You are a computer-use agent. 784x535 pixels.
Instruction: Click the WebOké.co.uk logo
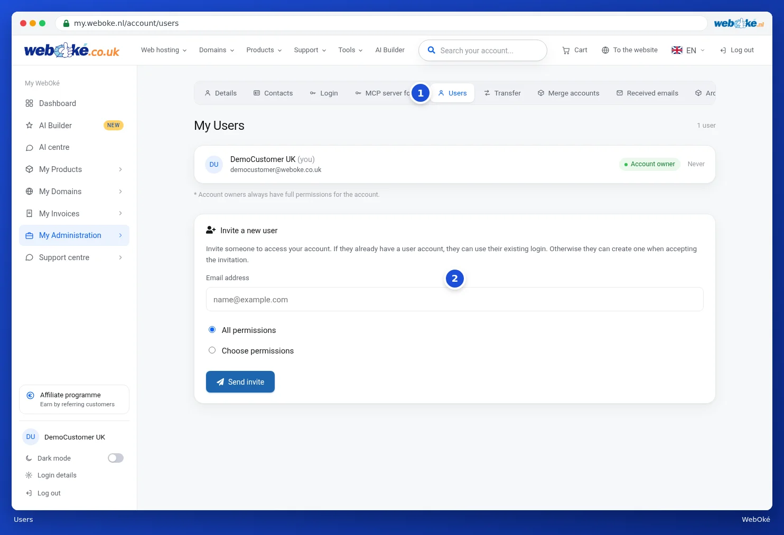[x=72, y=50]
